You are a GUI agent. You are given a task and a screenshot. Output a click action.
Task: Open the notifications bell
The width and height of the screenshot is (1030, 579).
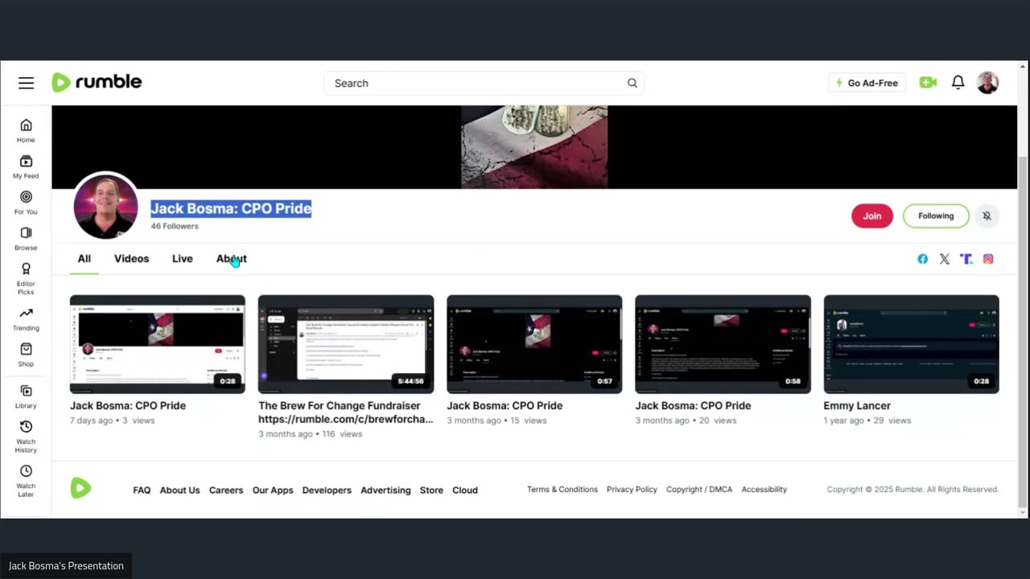(958, 82)
